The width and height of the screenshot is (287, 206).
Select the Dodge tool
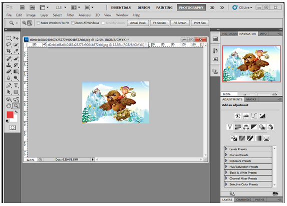point(16,78)
